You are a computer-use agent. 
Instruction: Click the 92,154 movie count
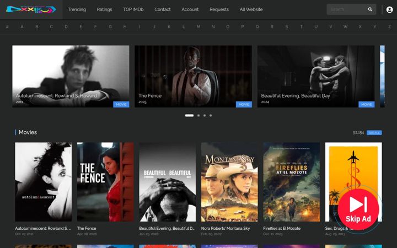tap(358, 133)
